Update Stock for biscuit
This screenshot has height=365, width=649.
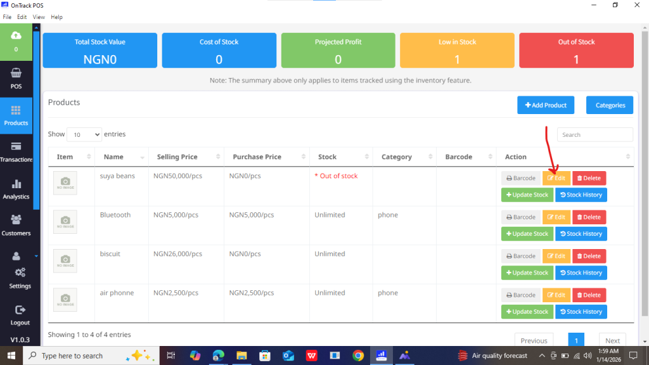coord(527,272)
